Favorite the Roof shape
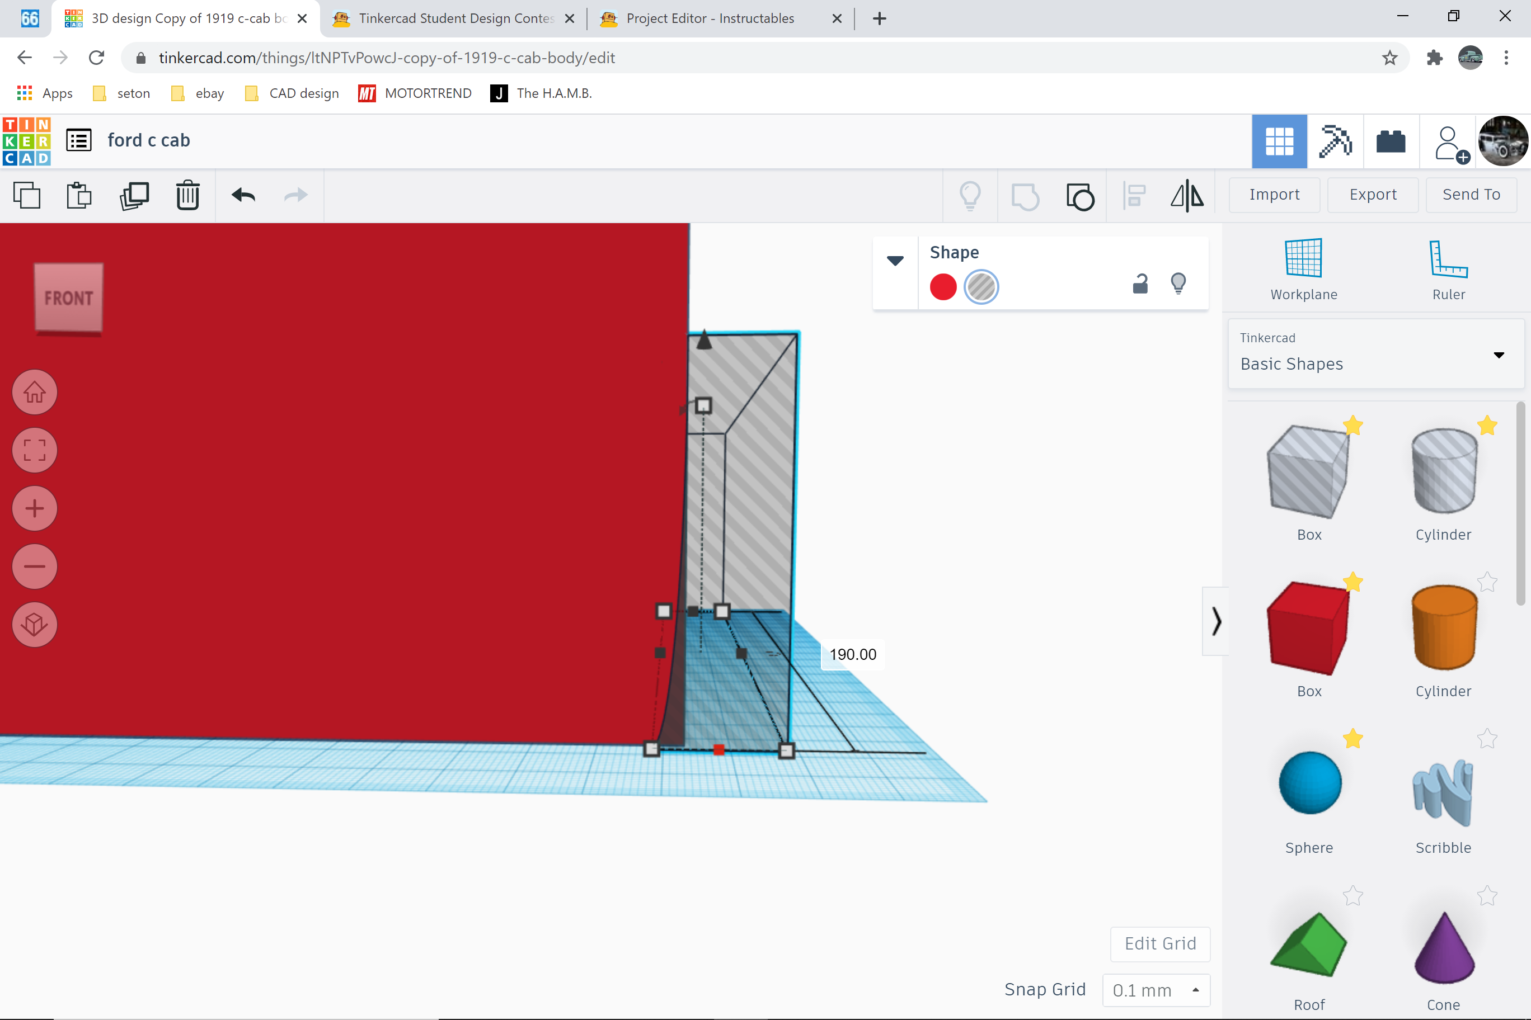1531x1020 pixels. coord(1352,896)
